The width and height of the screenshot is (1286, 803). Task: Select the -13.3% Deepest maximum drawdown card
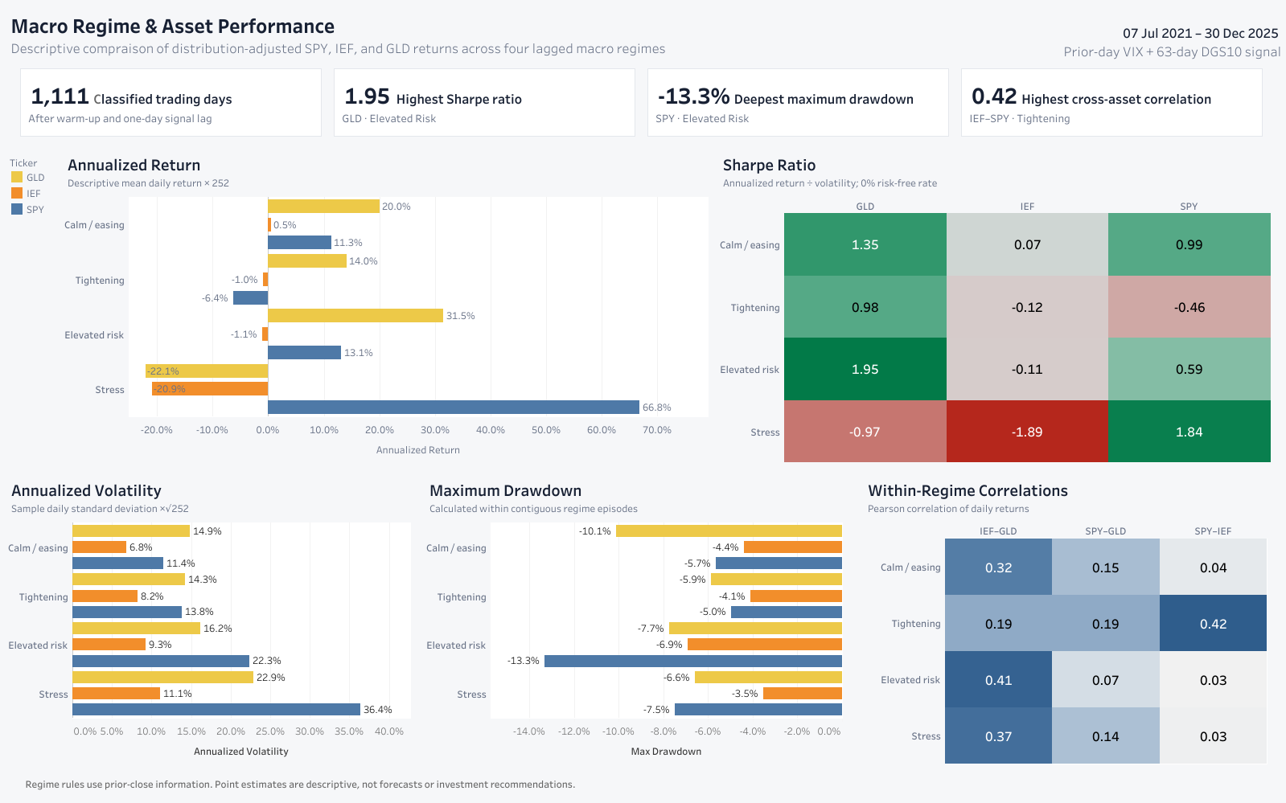(x=798, y=102)
